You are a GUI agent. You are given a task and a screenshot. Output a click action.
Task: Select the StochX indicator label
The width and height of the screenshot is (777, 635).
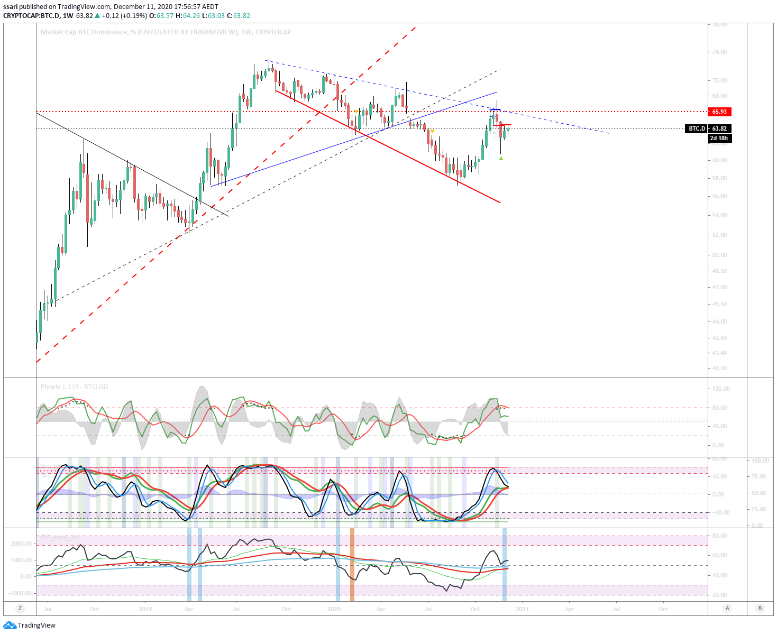[50, 466]
